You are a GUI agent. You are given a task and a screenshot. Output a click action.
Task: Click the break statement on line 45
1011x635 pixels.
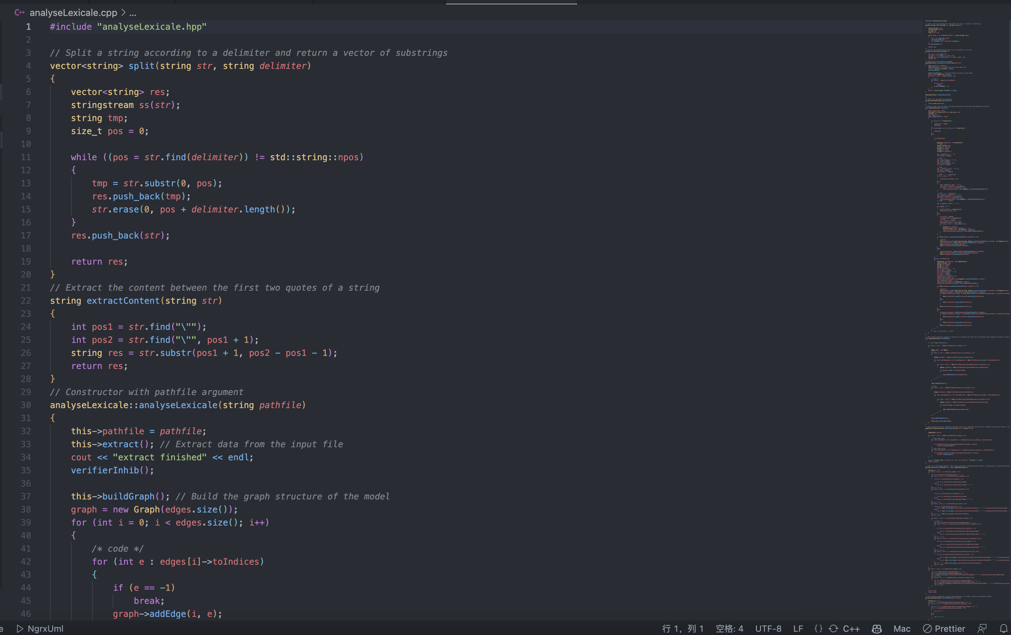[x=146, y=601]
